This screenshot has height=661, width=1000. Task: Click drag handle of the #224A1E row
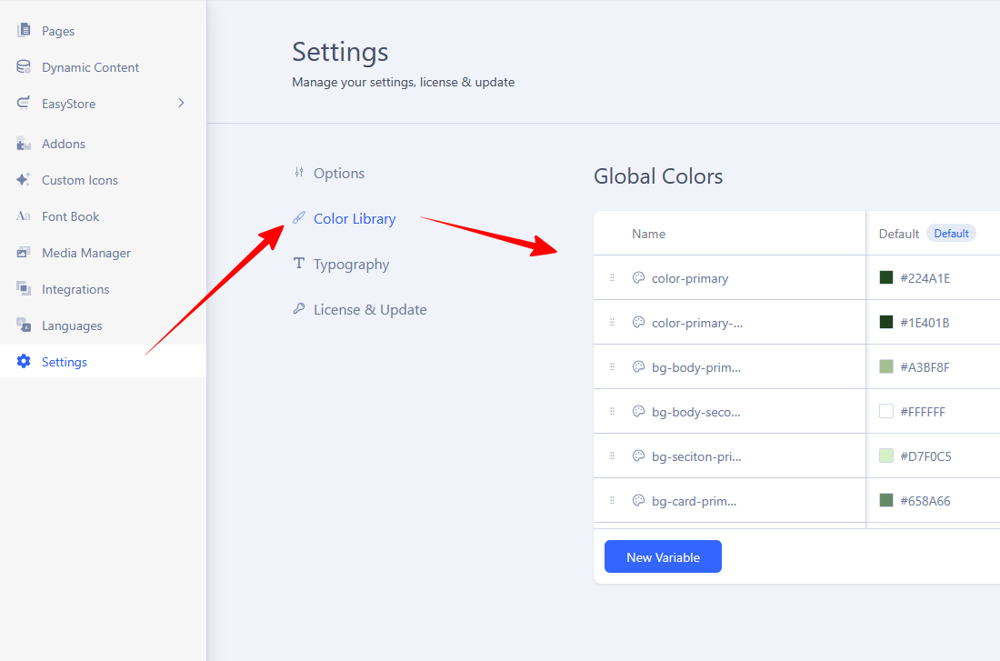(x=612, y=277)
